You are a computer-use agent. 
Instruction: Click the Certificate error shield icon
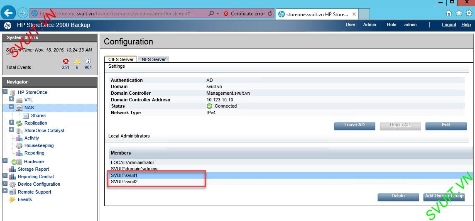pos(226,14)
